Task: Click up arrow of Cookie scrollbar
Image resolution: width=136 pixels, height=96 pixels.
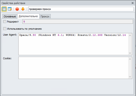Action: (130, 59)
